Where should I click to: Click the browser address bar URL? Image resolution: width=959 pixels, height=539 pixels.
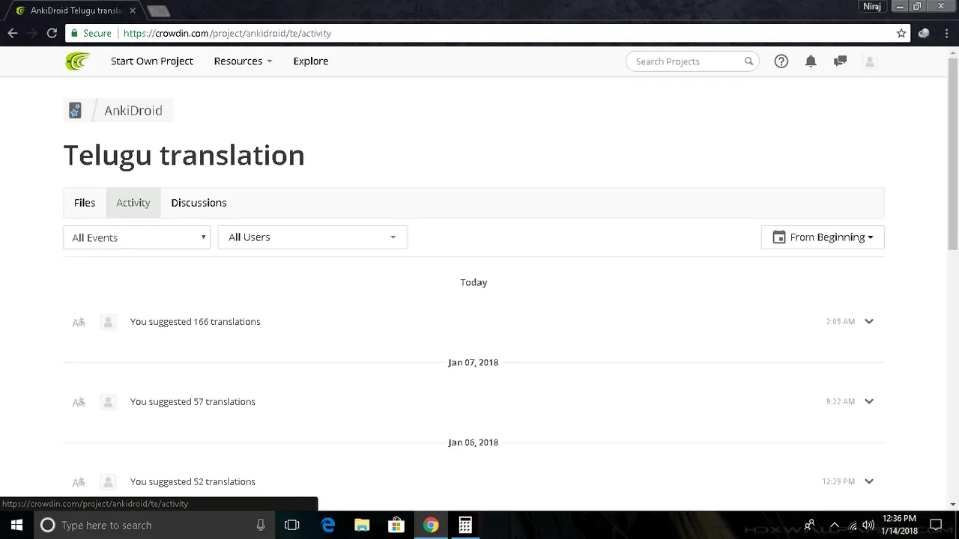point(227,33)
